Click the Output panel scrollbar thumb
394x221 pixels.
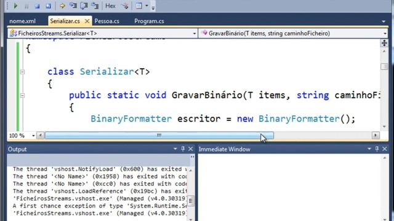point(191,201)
